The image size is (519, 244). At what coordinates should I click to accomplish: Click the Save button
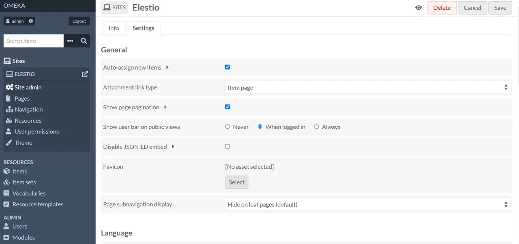[x=500, y=8]
